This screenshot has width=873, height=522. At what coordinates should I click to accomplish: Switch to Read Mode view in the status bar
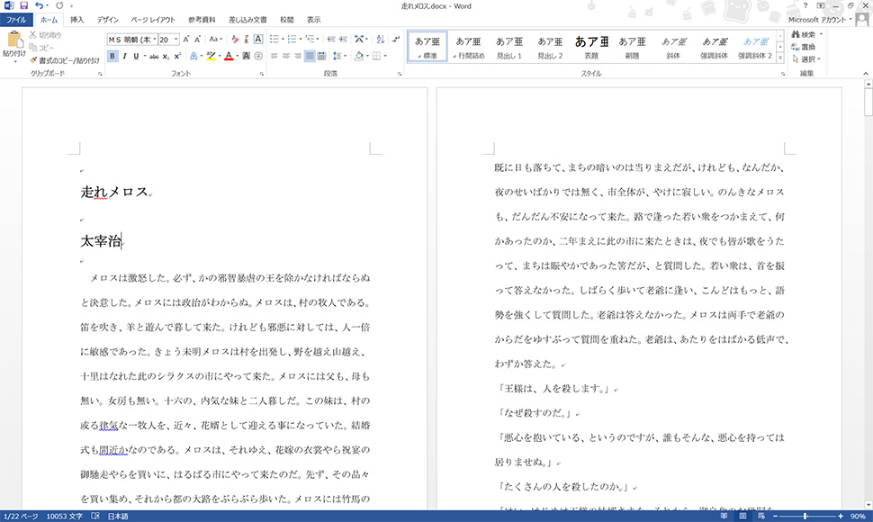[x=724, y=517]
